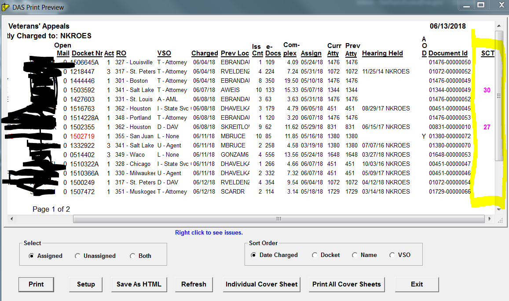Click Document Id 00831-00000010
Image resolution: width=509 pixels, height=301 pixels.
tap(450, 127)
